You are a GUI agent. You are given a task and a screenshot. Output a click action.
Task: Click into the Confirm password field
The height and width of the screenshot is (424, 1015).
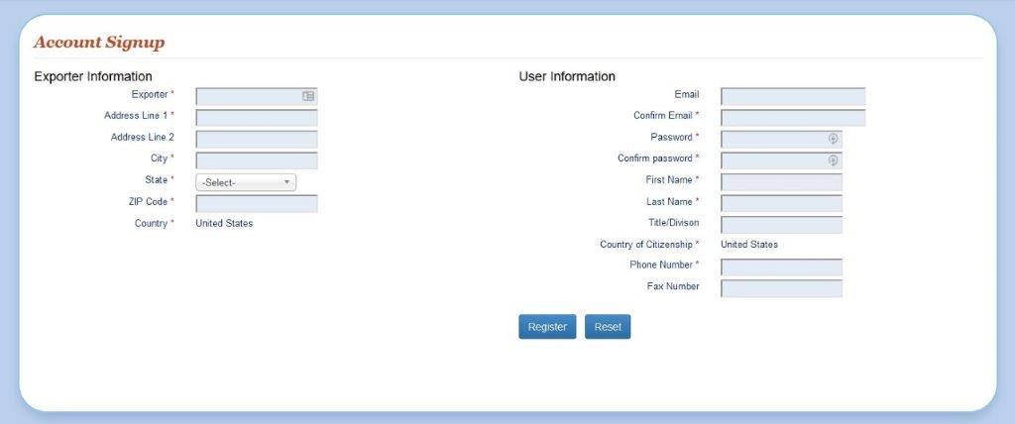pyautogui.click(x=781, y=160)
